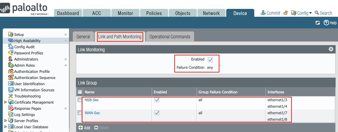Open Setup in the sidebar

pyautogui.click(x=19, y=35)
